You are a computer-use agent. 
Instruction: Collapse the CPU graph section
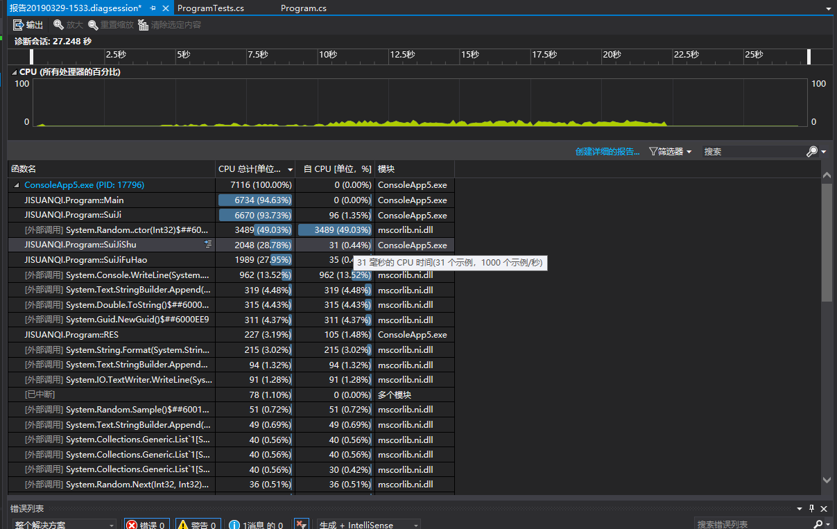pyautogui.click(x=14, y=72)
